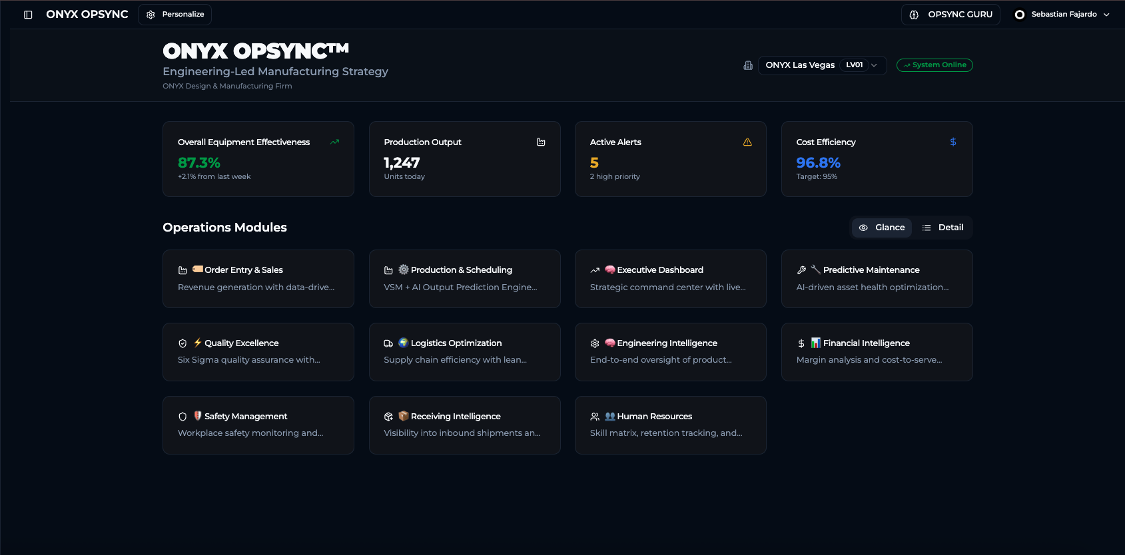The image size is (1125, 555).
Task: Click the Personalize button
Action: (175, 15)
